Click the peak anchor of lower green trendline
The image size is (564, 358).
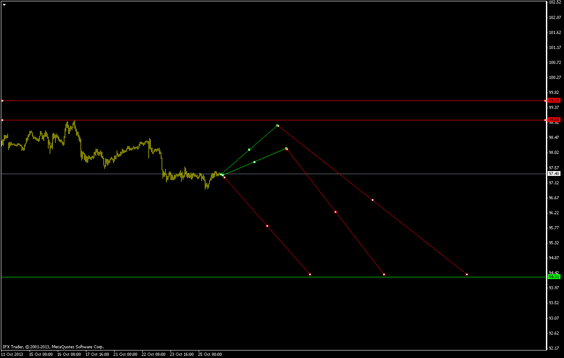[286, 148]
